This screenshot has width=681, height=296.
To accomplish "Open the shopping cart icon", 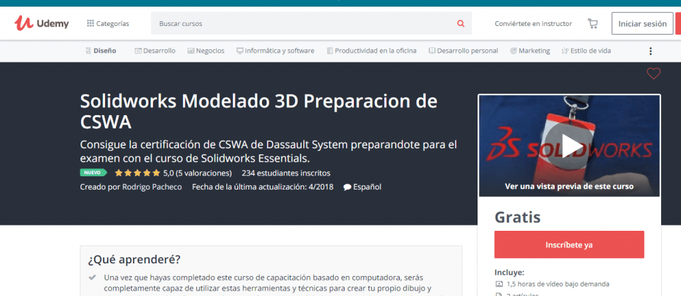I will [593, 23].
